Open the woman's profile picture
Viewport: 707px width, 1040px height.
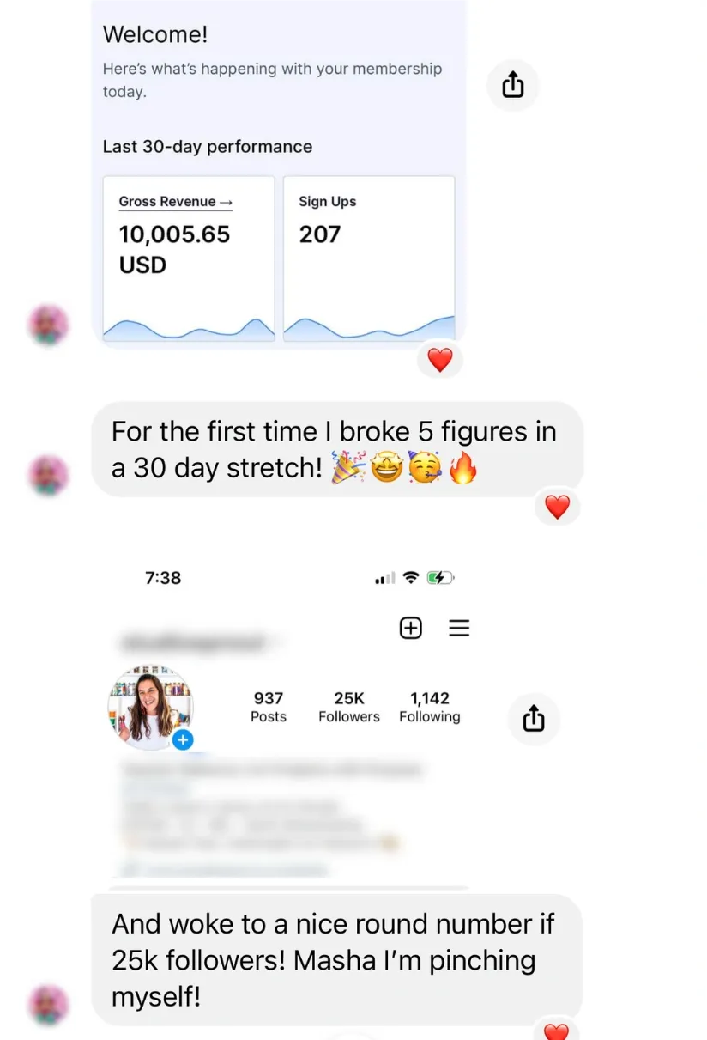pos(149,706)
